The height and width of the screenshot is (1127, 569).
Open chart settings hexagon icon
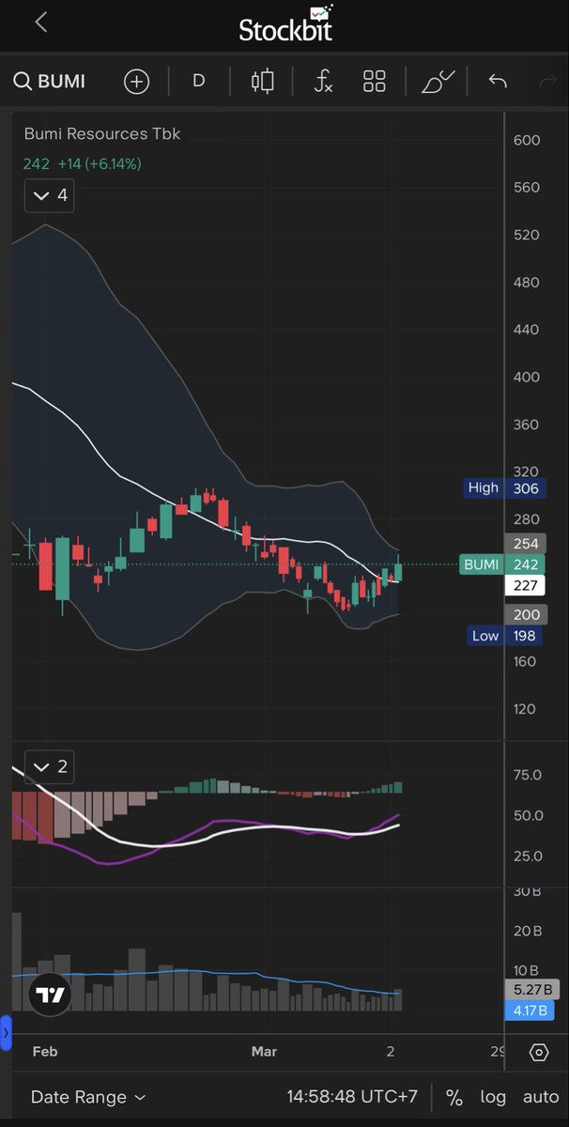539,1052
